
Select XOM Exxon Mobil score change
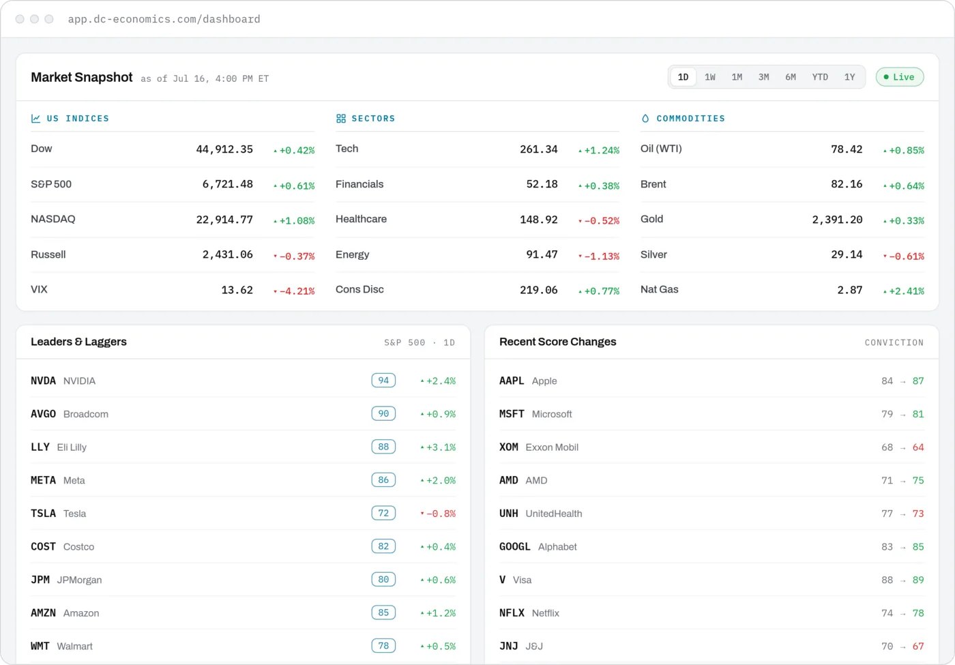711,447
